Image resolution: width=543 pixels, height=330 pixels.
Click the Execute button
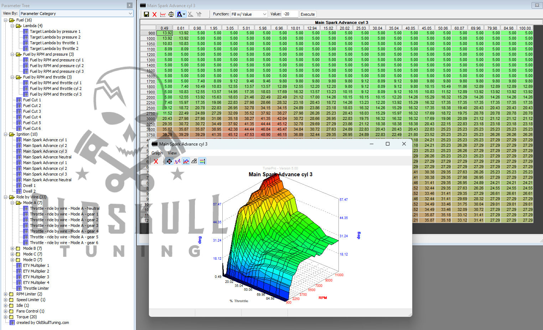(307, 14)
